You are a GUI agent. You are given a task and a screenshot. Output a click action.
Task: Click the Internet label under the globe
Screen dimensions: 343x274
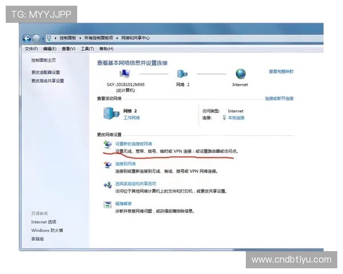240,85
